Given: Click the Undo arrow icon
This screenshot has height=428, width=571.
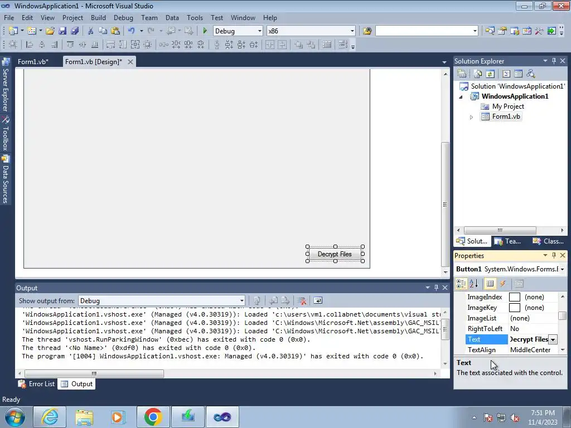Looking at the screenshot, I should pyautogui.click(x=132, y=31).
